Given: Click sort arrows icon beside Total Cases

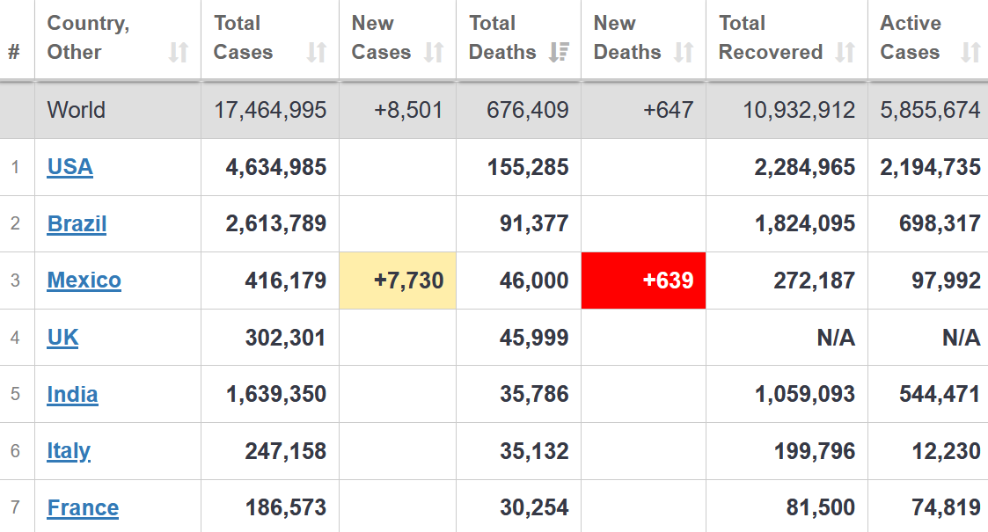Looking at the screenshot, I should pyautogui.click(x=317, y=53).
